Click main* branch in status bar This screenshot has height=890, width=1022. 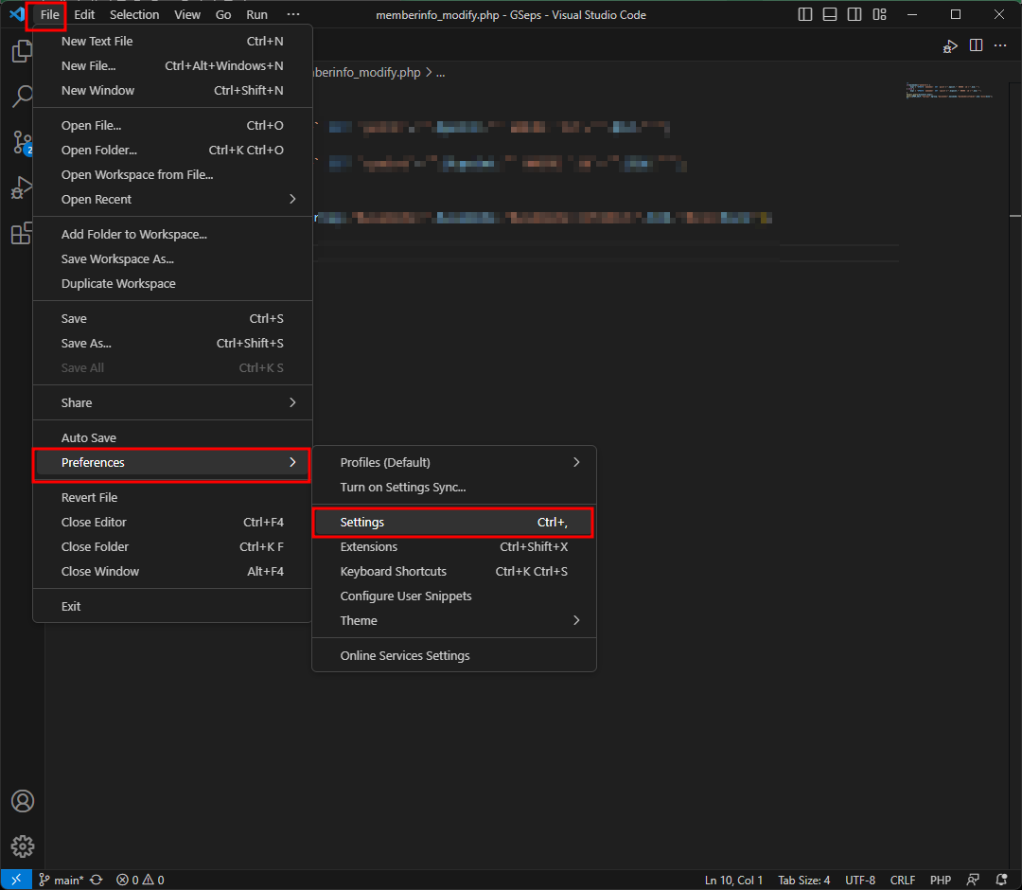coord(62,880)
